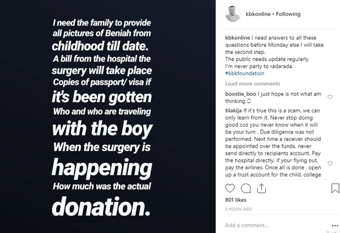Screen dimensions: 340x233
Task: View who liked via 801 likes
Action: coord(235,201)
